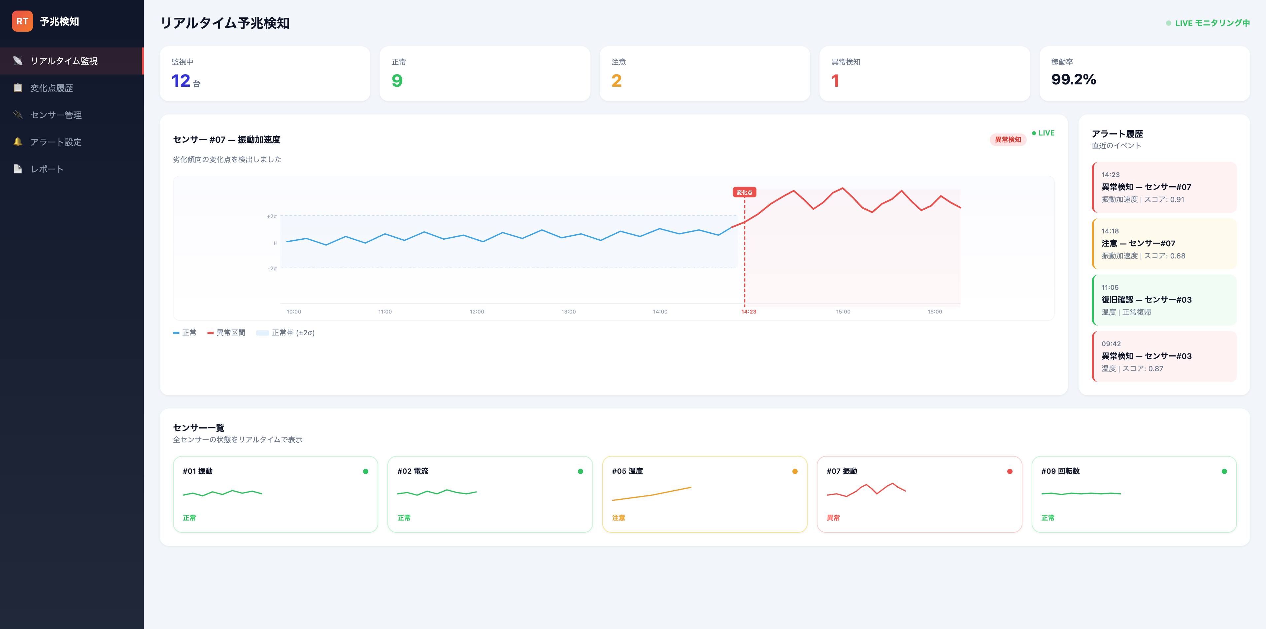Toggle the 異常区間 legend entry
Image resolution: width=1266 pixels, height=629 pixels.
[x=226, y=333]
